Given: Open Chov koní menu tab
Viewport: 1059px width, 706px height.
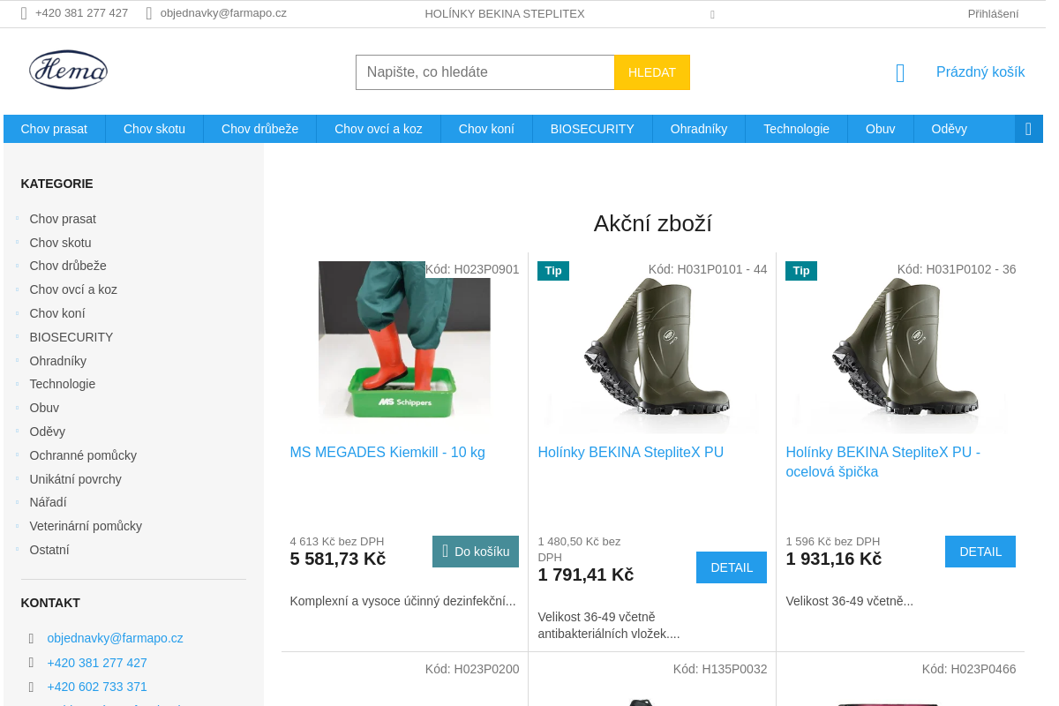Looking at the screenshot, I should 486,129.
